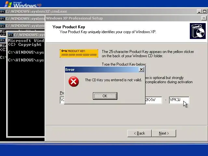Screen dimensions: 208x156
Task: Click the product key field containing VPK3J
Action: click(179, 100)
